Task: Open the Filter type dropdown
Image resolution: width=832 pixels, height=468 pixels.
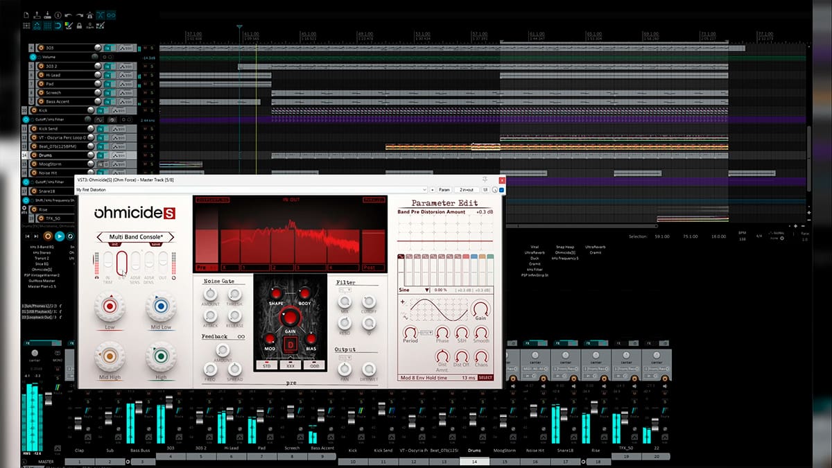Action: (345, 291)
